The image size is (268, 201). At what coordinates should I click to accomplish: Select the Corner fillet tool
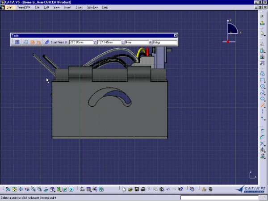click(x=262, y=131)
